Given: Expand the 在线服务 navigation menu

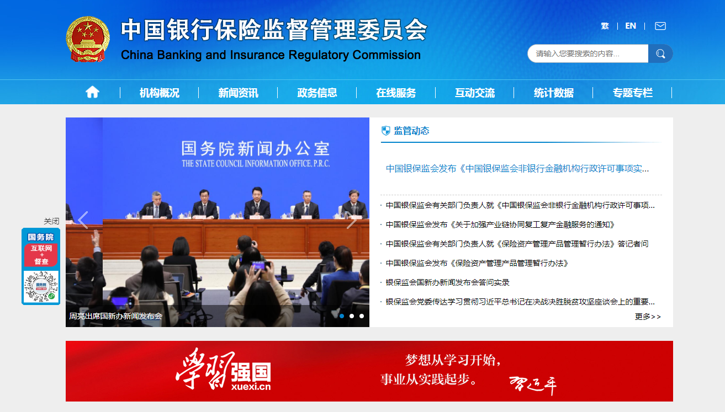Looking at the screenshot, I should [x=396, y=93].
